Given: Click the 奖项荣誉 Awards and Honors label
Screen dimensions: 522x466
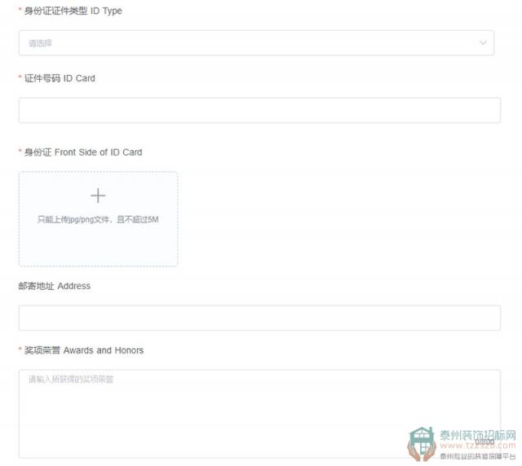Looking at the screenshot, I should [84, 350].
